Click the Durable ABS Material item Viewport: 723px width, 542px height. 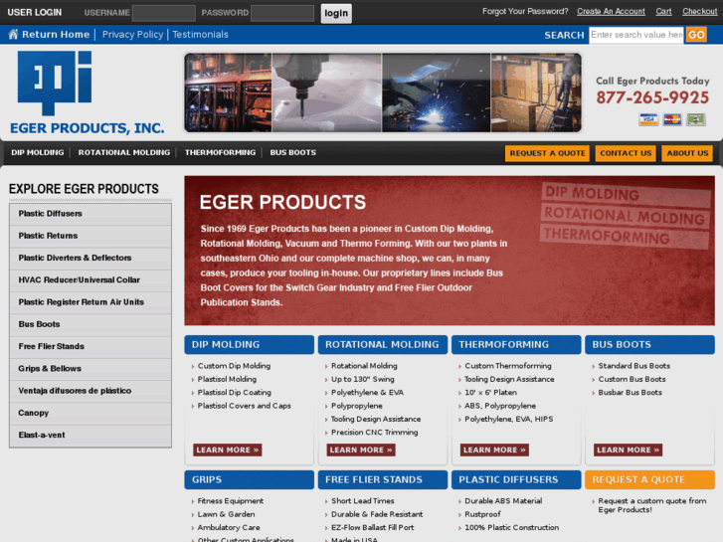tap(503, 501)
